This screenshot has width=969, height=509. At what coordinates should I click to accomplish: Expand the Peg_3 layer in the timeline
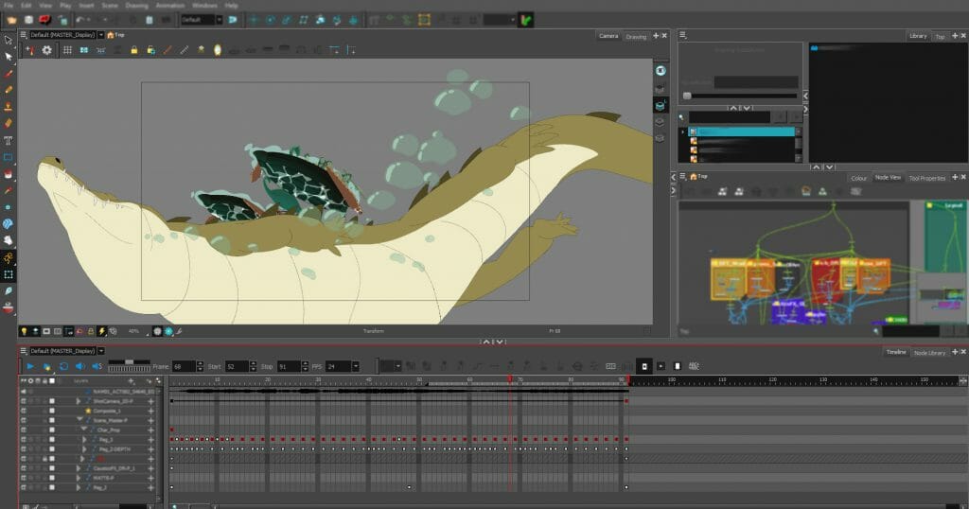84,439
